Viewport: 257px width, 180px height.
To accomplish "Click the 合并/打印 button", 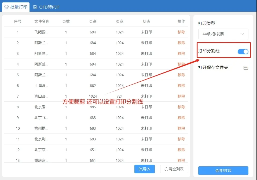I will point(223,171).
